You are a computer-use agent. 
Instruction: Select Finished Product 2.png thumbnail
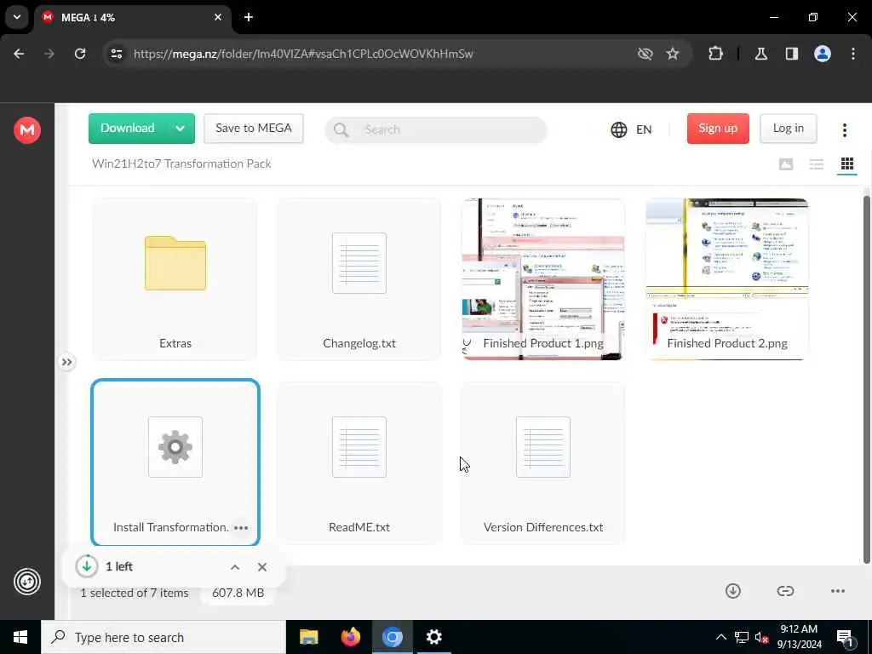727,279
